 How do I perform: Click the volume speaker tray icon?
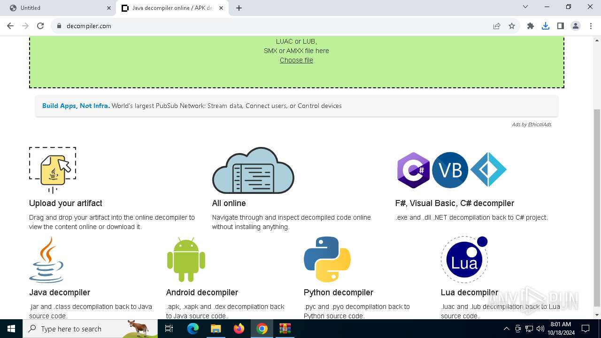pos(540,329)
